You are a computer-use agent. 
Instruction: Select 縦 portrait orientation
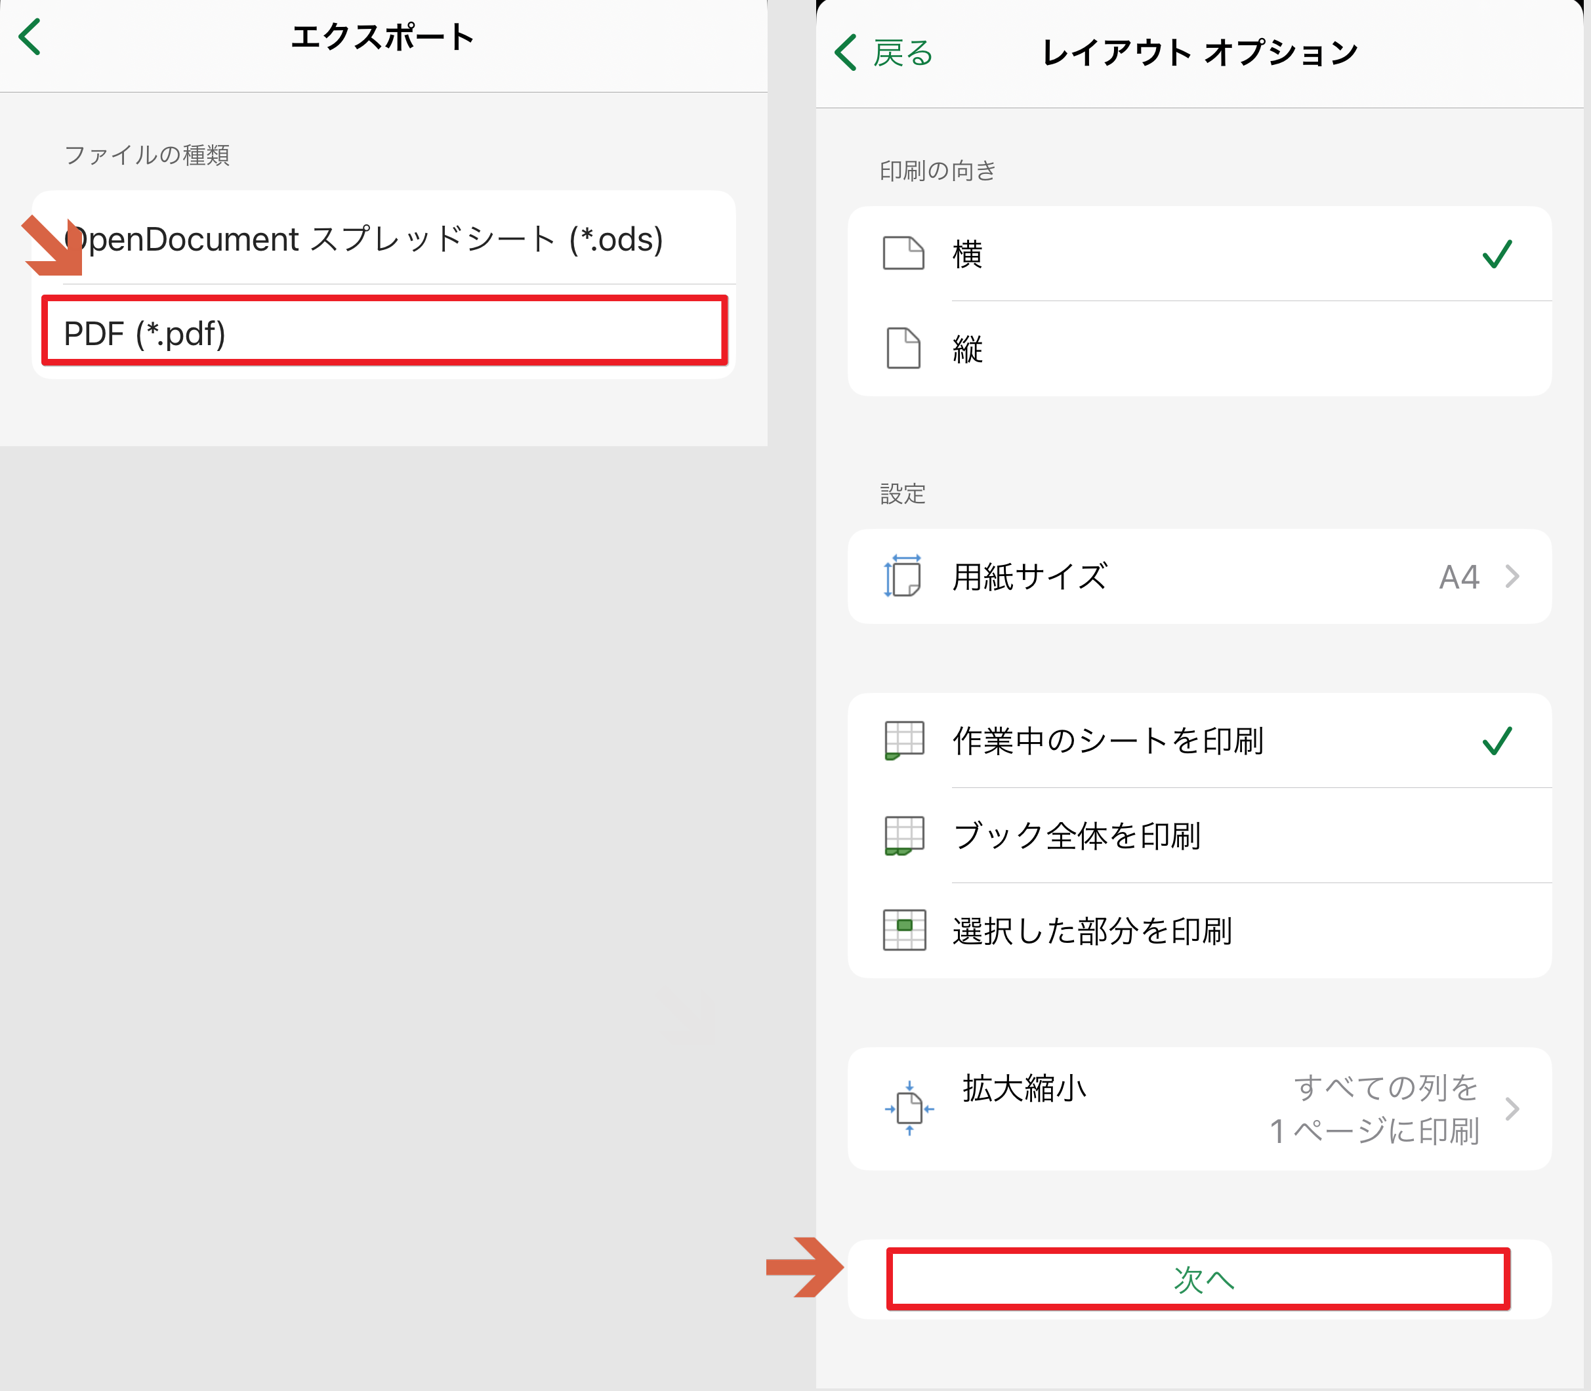click(x=1199, y=348)
